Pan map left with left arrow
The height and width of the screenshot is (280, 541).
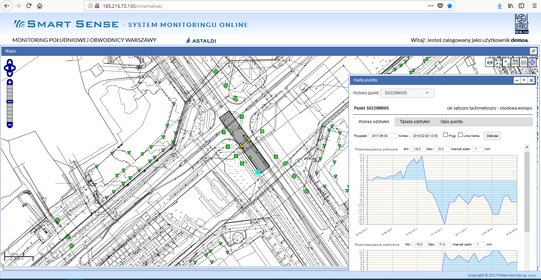pyautogui.click(x=6, y=68)
